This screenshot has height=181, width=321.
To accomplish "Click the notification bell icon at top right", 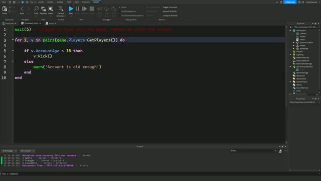I will point(281,2).
